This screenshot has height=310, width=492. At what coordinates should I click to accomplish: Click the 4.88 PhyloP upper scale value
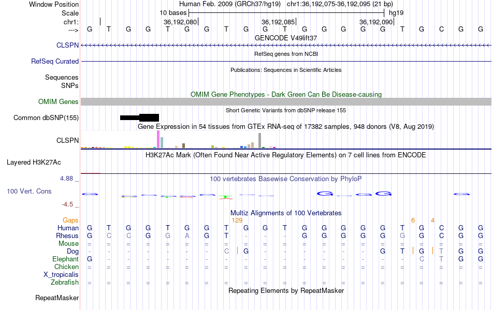tap(66, 179)
